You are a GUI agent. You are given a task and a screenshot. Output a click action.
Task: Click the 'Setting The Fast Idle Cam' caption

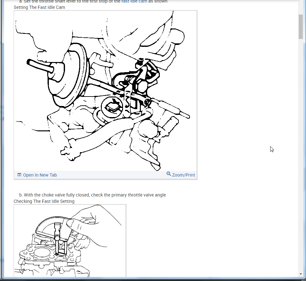(x=39, y=7)
